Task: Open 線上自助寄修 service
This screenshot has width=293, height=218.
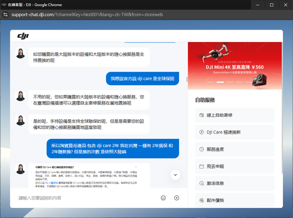Action: tap(235, 115)
